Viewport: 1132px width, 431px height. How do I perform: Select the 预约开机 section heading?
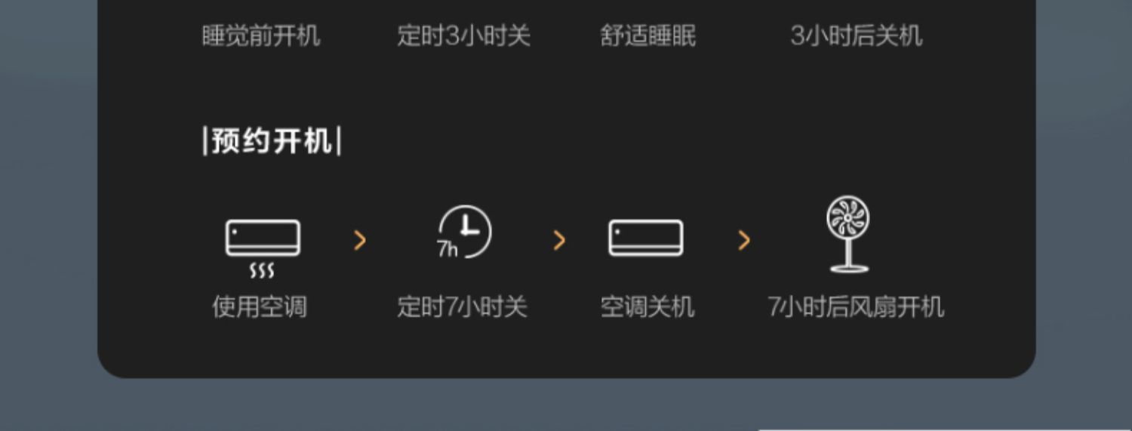coord(272,141)
